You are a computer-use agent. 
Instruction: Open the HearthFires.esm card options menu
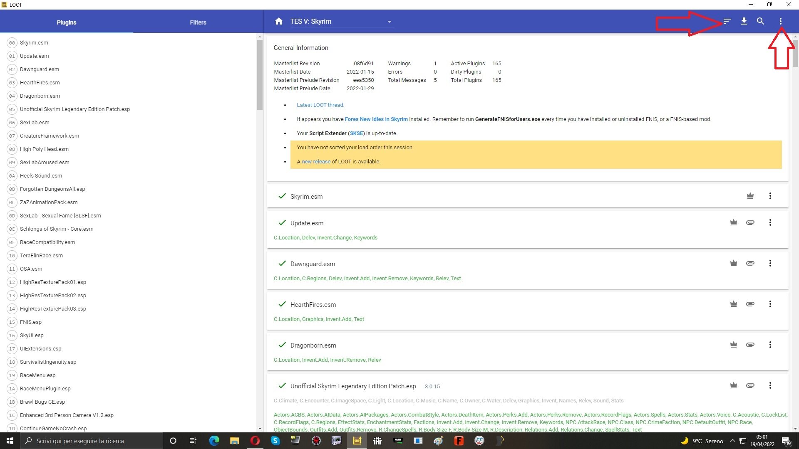pyautogui.click(x=770, y=304)
